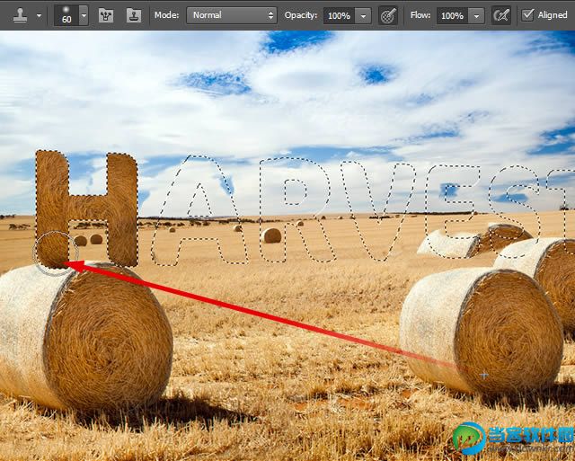575x461 pixels.
Task: Click the green-blue watermark logo icon
Action: coord(469,438)
